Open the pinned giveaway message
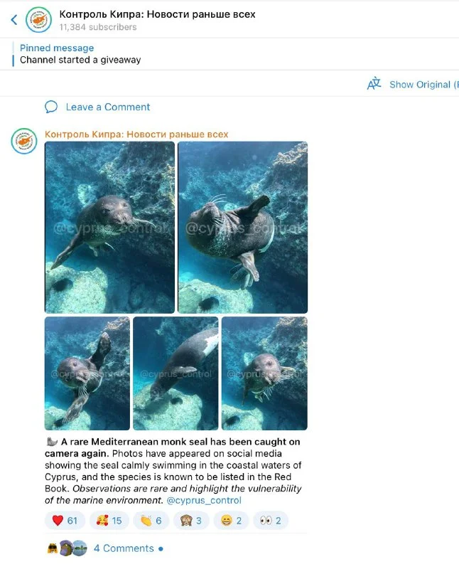 coord(80,54)
